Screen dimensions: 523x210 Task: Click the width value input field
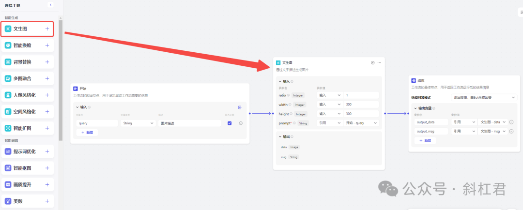pyautogui.click(x=361, y=105)
